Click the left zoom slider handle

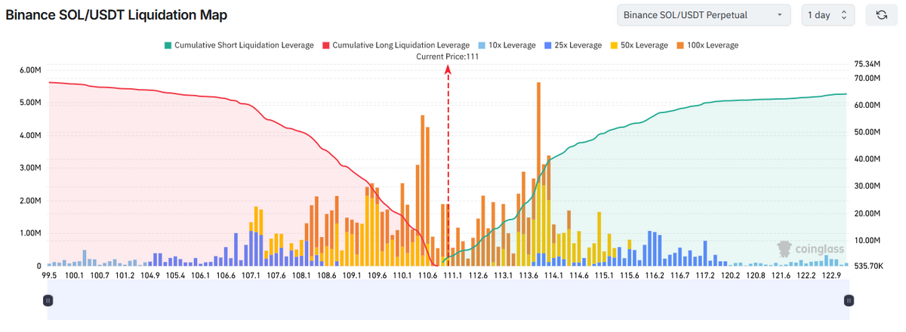(48, 300)
